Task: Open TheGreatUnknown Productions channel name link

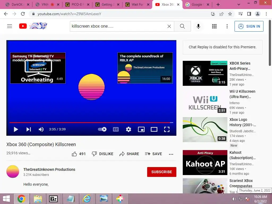Action: point(49,169)
